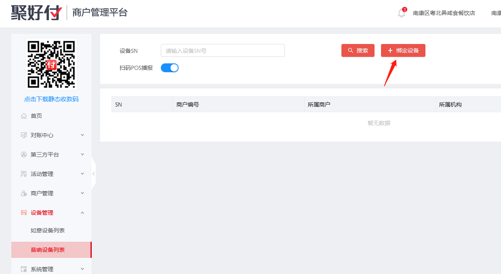Click 点击下载静态收款码 link
Viewport: 501px width, 274px height.
pyautogui.click(x=51, y=99)
